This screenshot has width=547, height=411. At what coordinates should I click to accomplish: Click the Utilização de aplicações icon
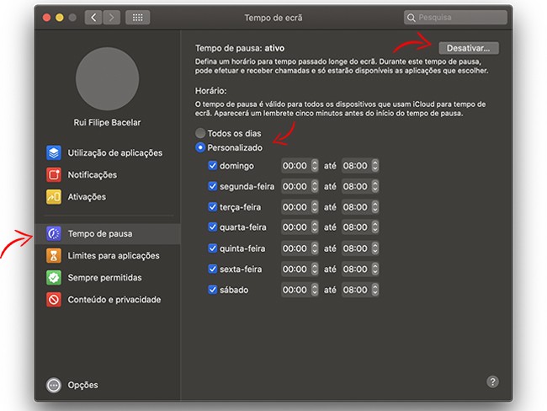tap(54, 153)
